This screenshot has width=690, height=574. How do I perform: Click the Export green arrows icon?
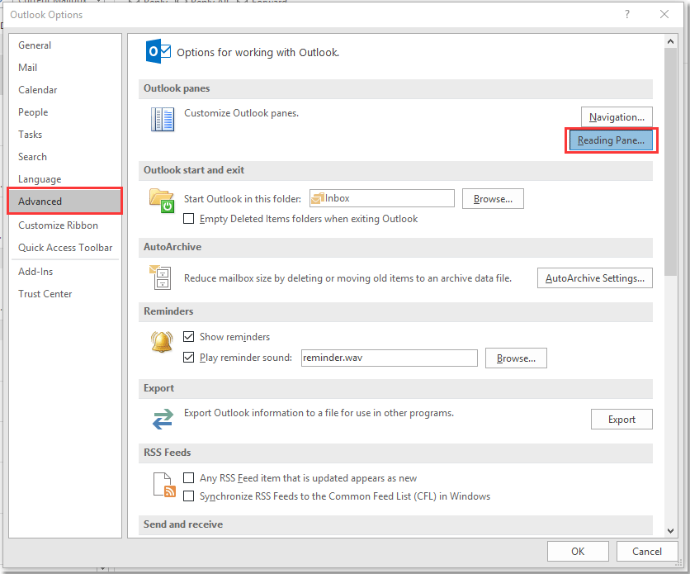pyautogui.click(x=162, y=419)
